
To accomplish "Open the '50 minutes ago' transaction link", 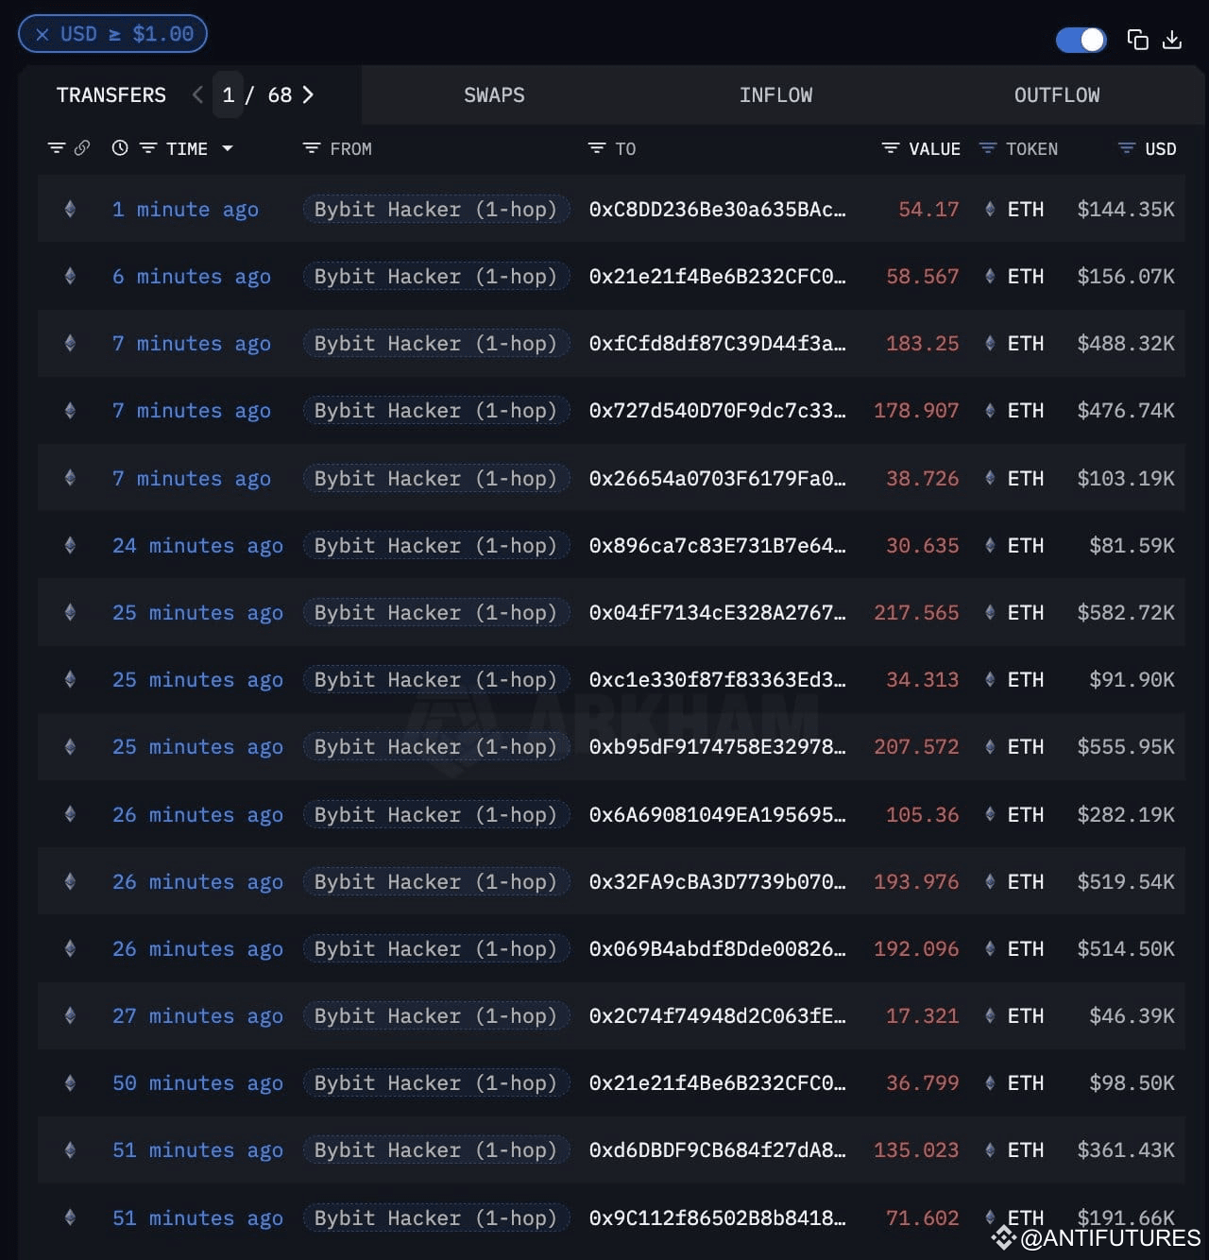I will [197, 1082].
